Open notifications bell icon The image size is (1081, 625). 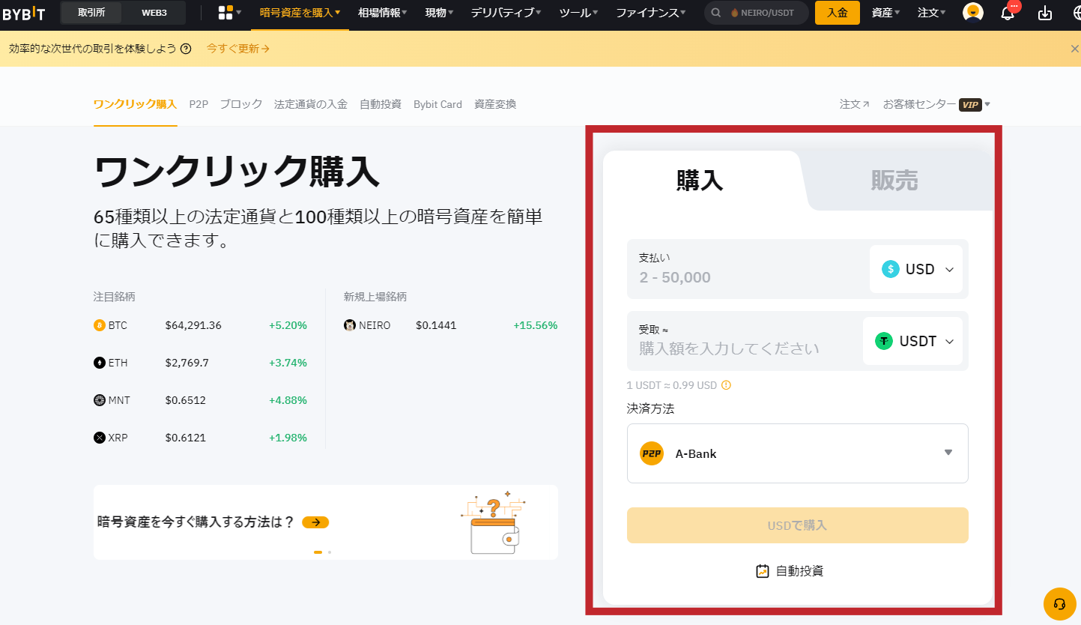point(1008,13)
